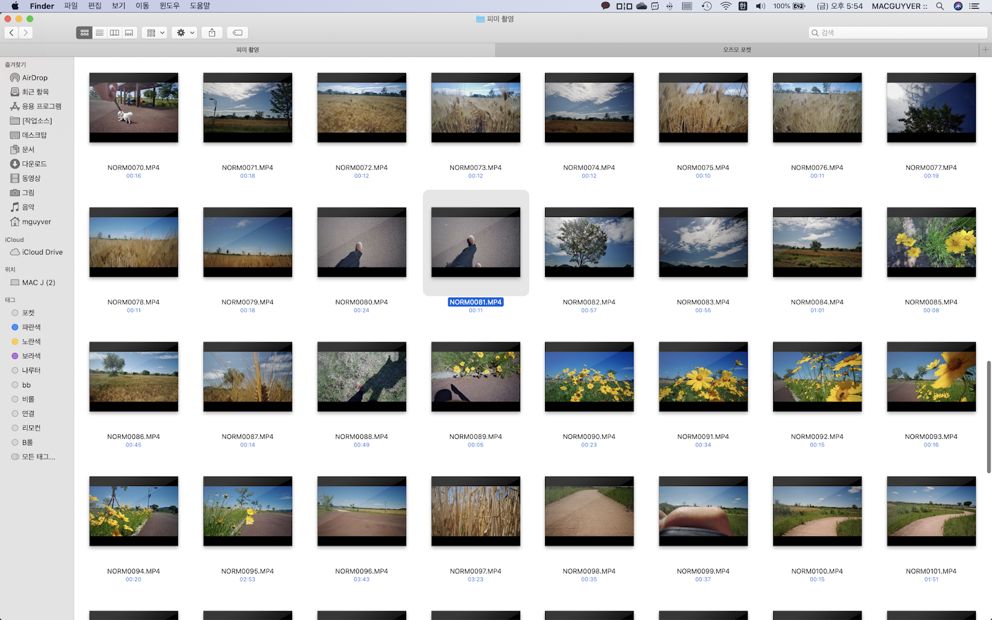Open the 이동 menu

pyautogui.click(x=143, y=6)
